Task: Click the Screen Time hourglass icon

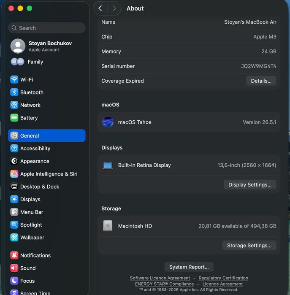Action: click(x=14, y=292)
